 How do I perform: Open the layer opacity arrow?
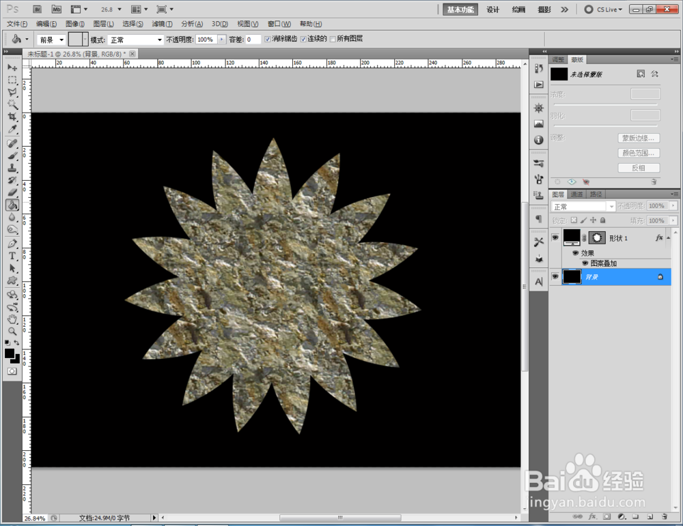tap(673, 206)
